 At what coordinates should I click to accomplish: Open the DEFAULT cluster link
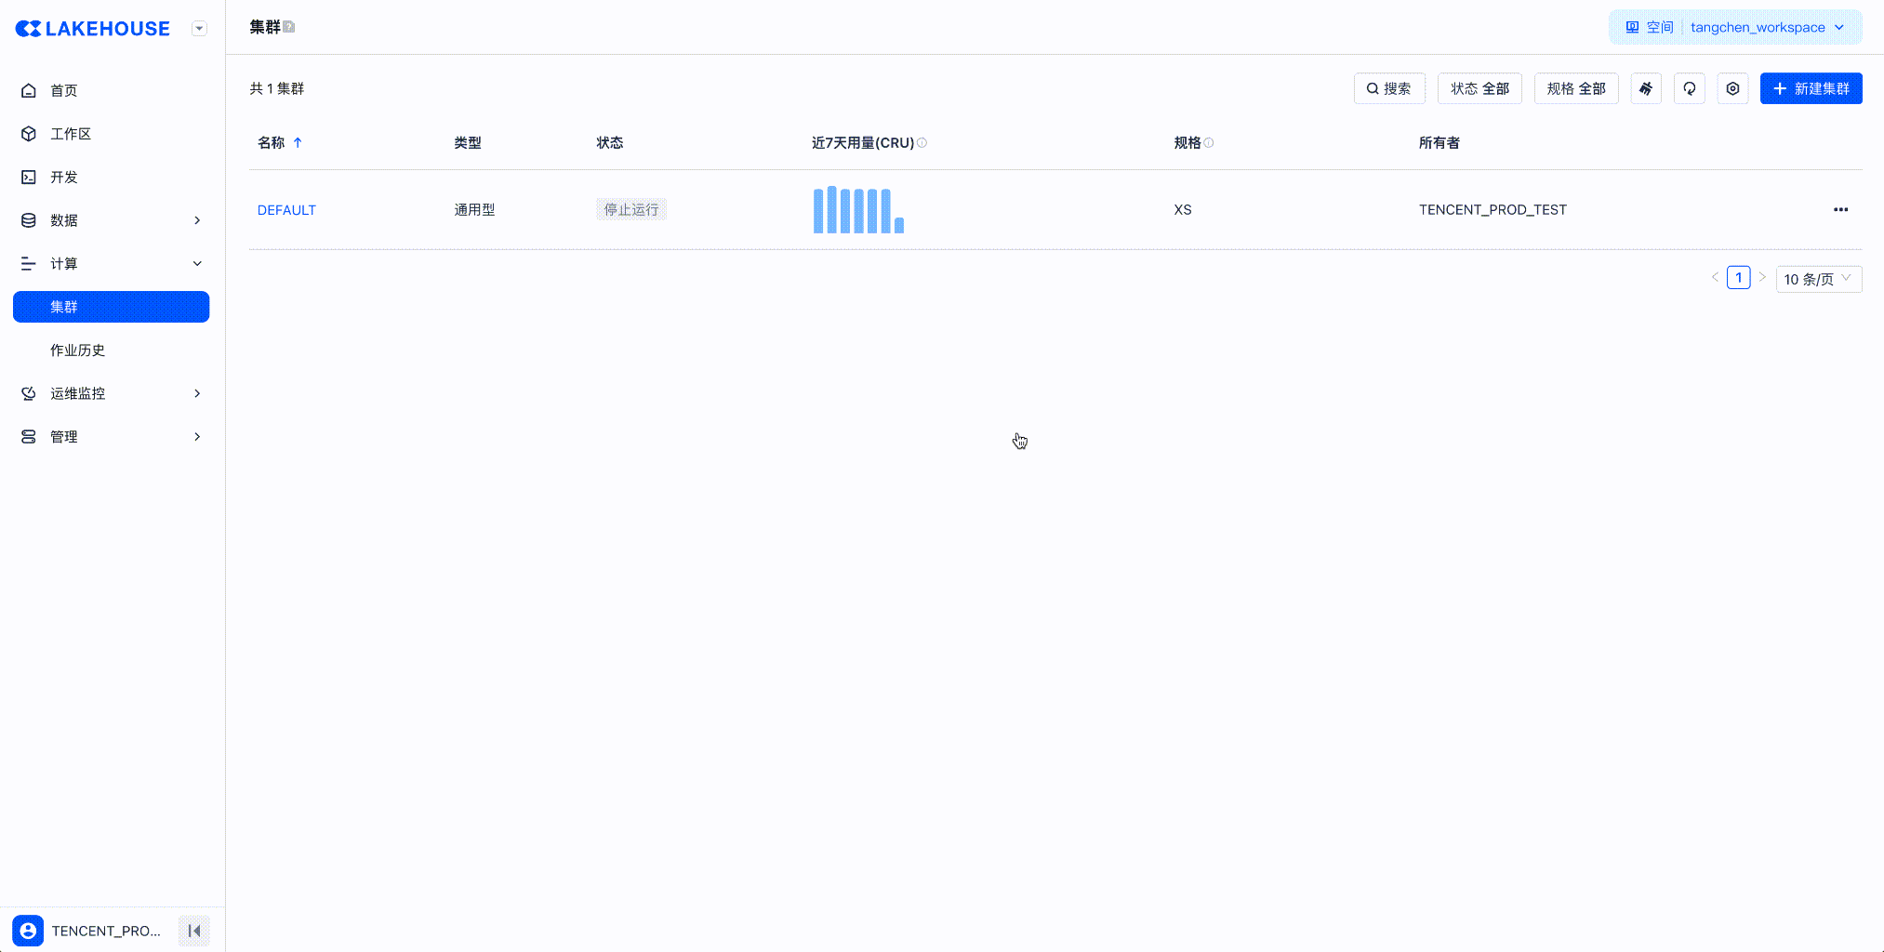(286, 210)
